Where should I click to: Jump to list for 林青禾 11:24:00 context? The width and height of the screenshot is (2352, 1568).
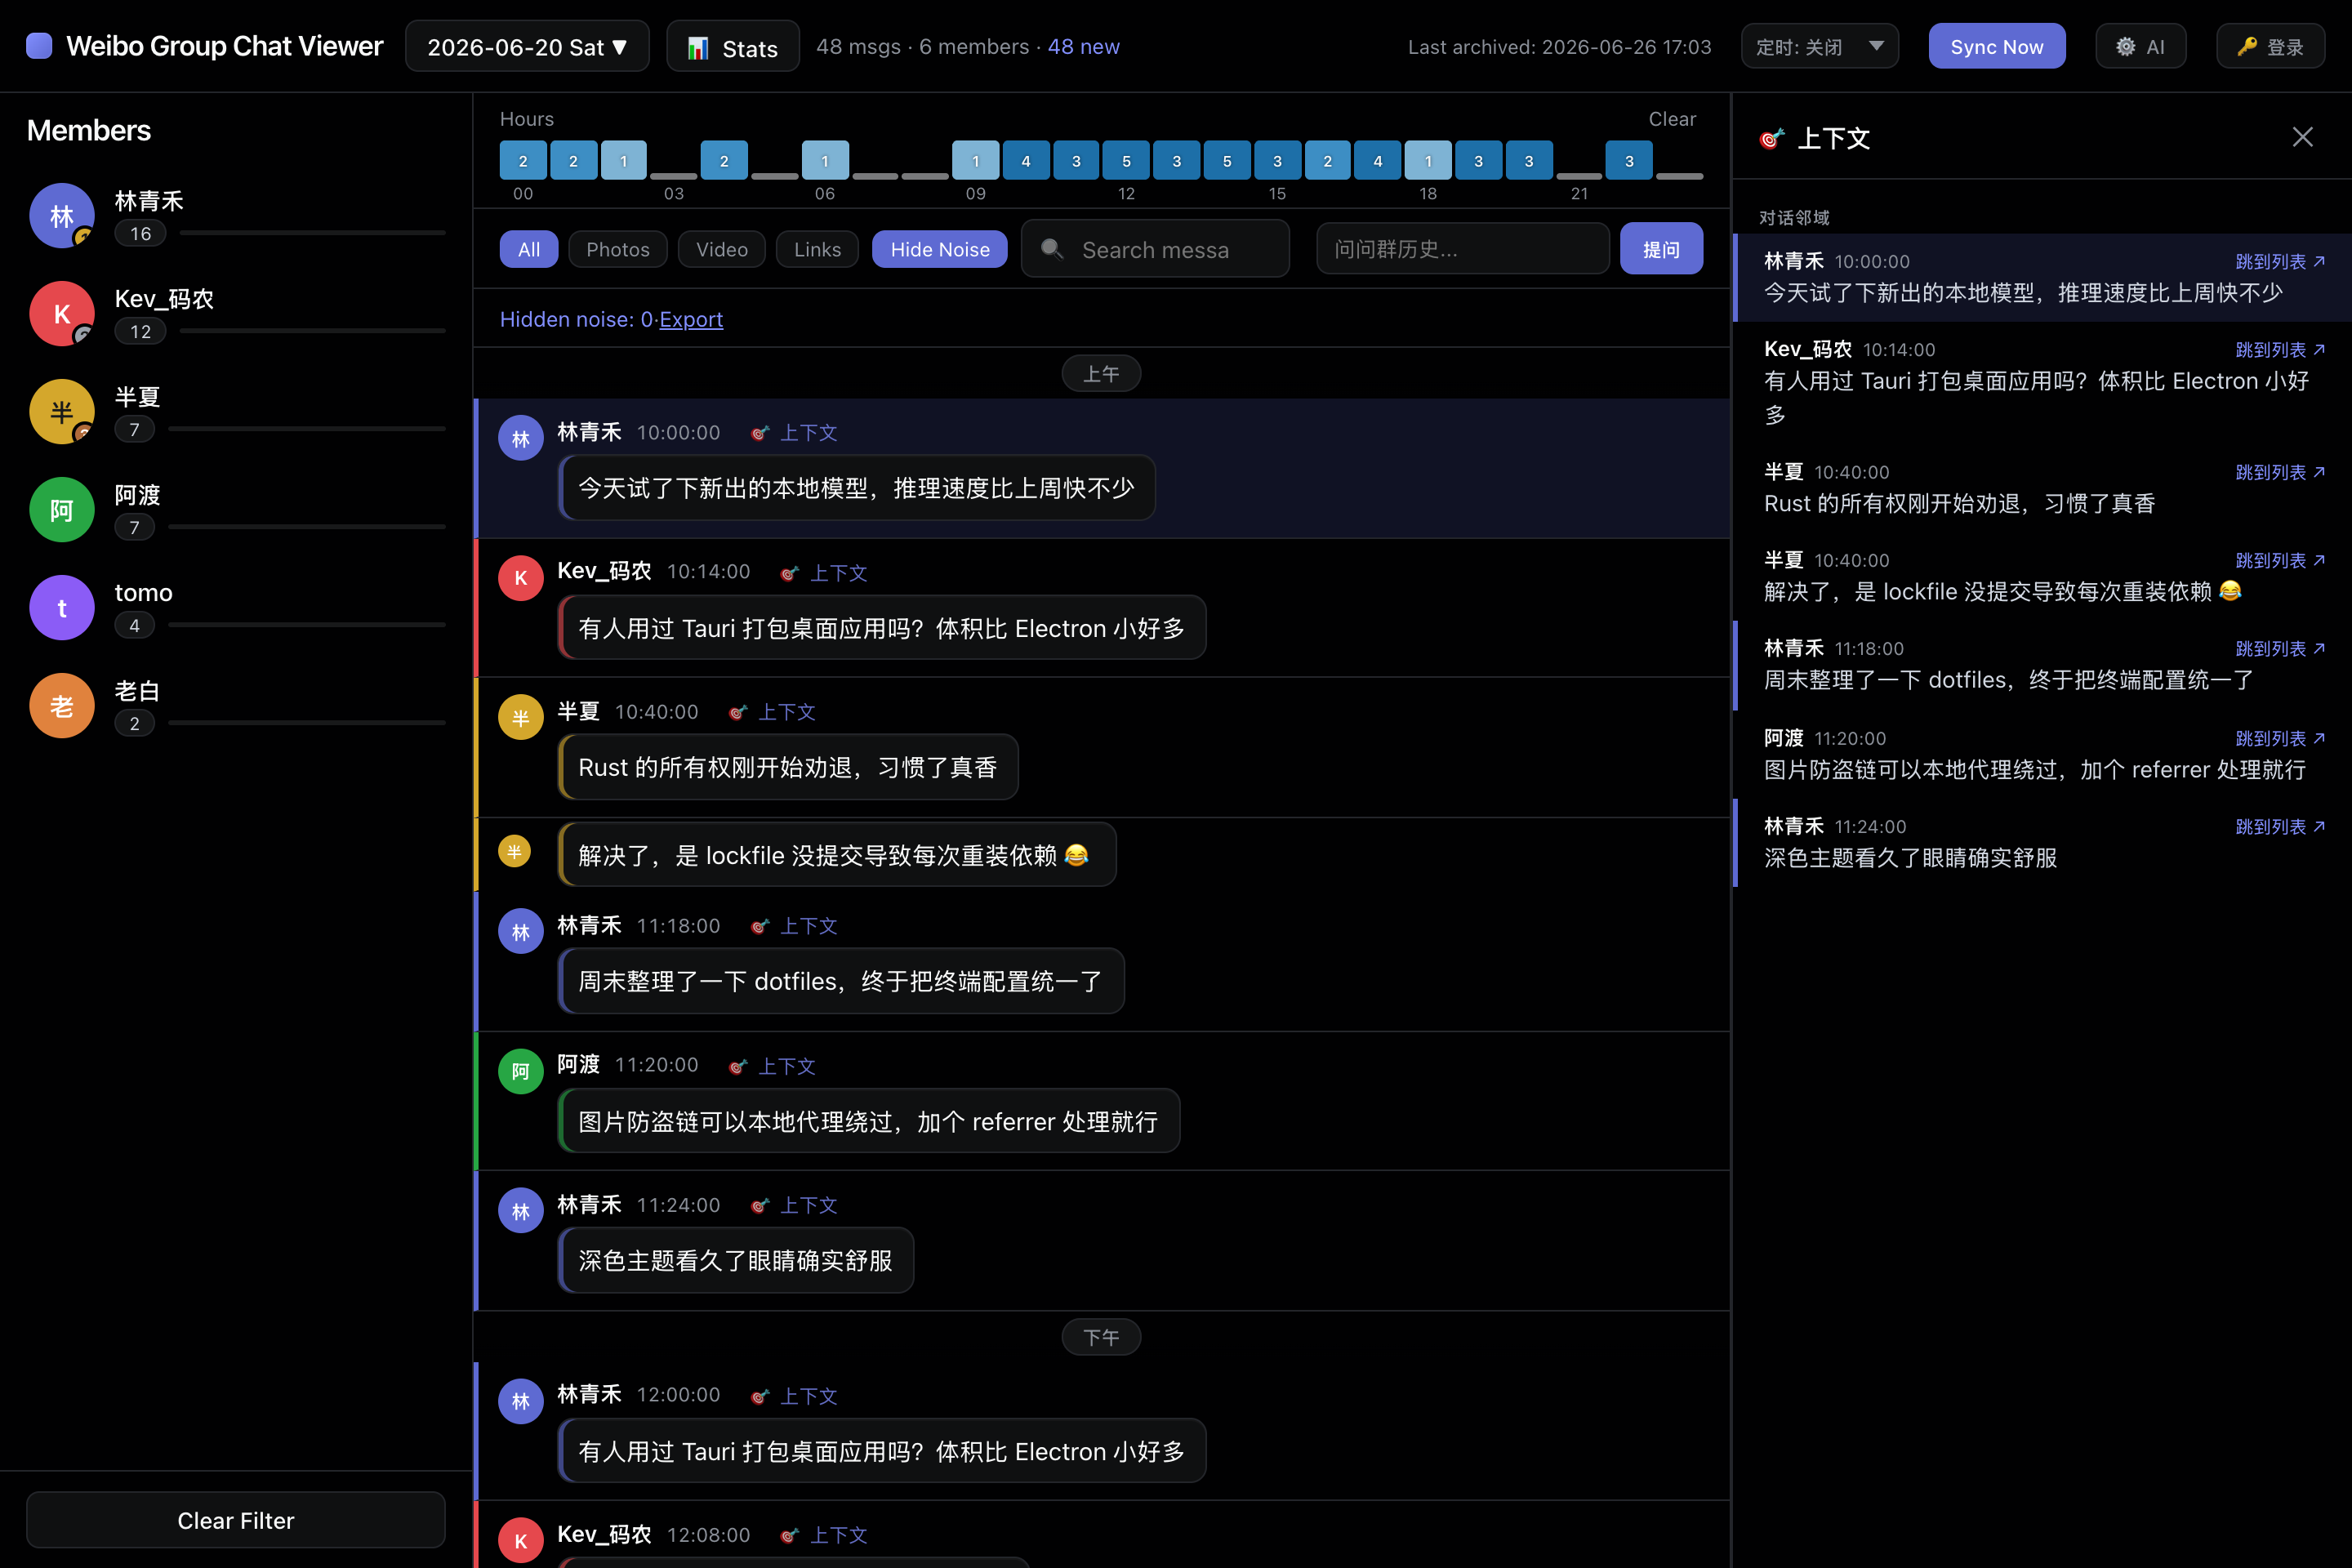[2280, 826]
